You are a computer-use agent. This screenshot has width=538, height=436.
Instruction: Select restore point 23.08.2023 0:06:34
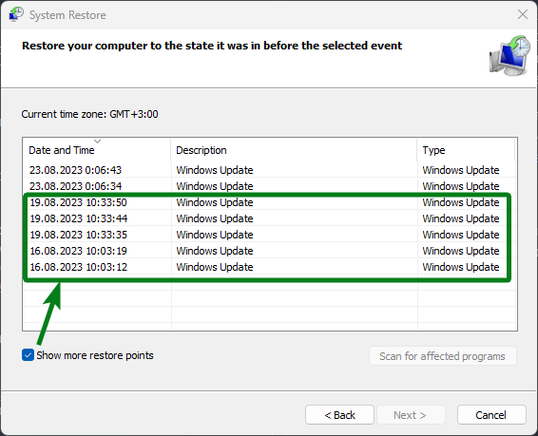(x=269, y=186)
